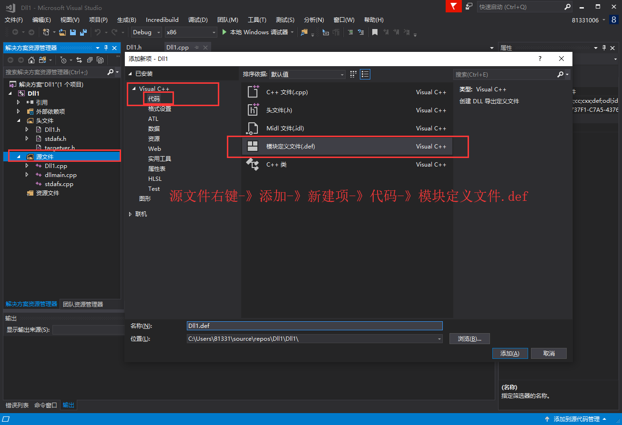Open the 生成(B) build menu
The width and height of the screenshot is (622, 425).
[x=127, y=20]
